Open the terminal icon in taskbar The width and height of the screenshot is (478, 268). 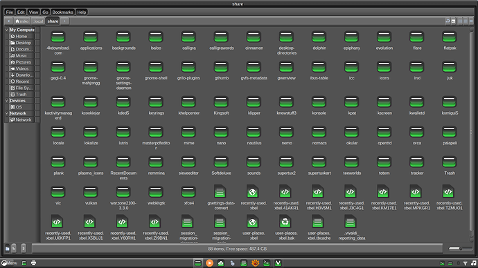pyautogui.click(x=267, y=263)
